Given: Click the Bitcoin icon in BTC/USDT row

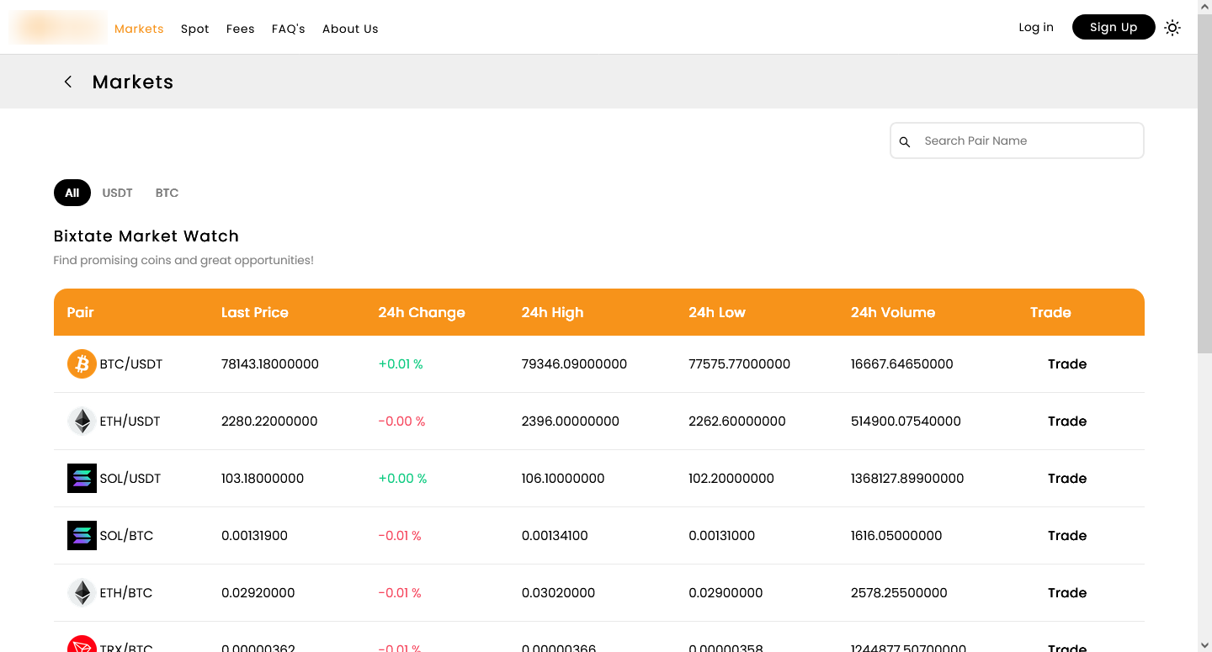Looking at the screenshot, I should 82,363.
